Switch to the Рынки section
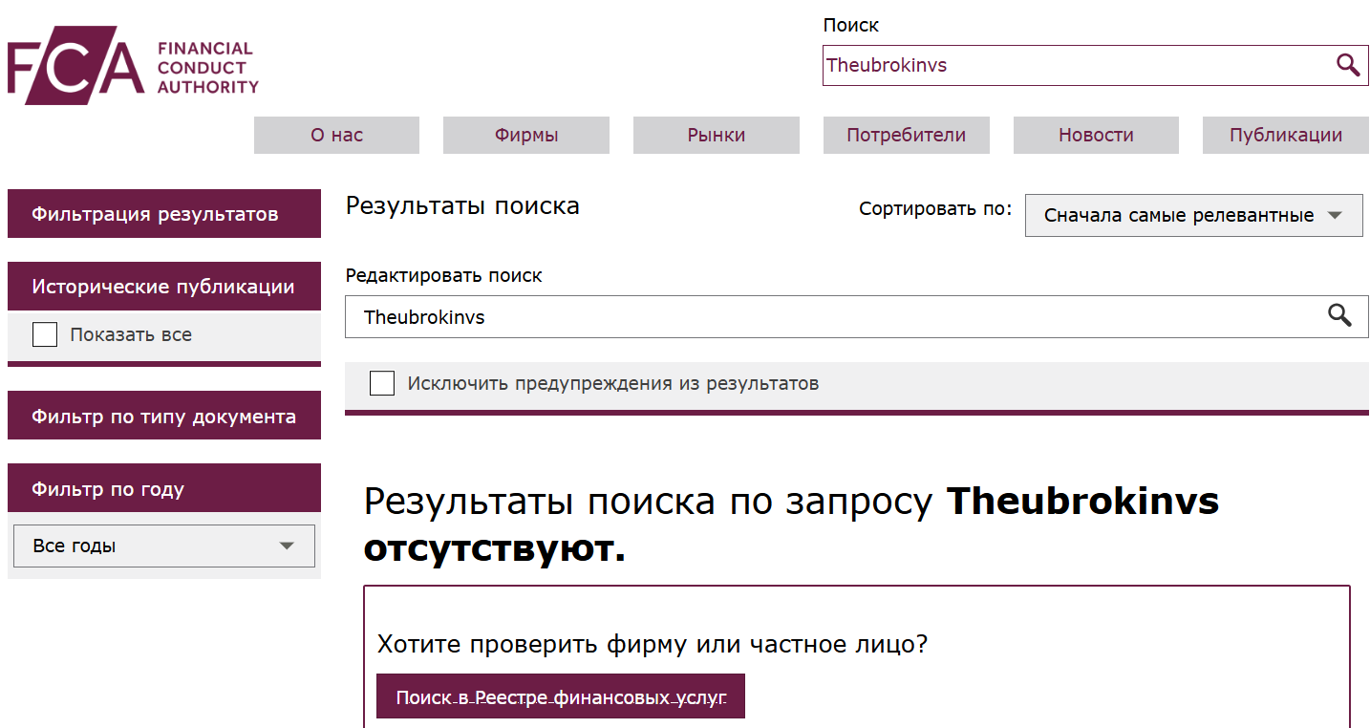The image size is (1370, 728). (x=716, y=135)
